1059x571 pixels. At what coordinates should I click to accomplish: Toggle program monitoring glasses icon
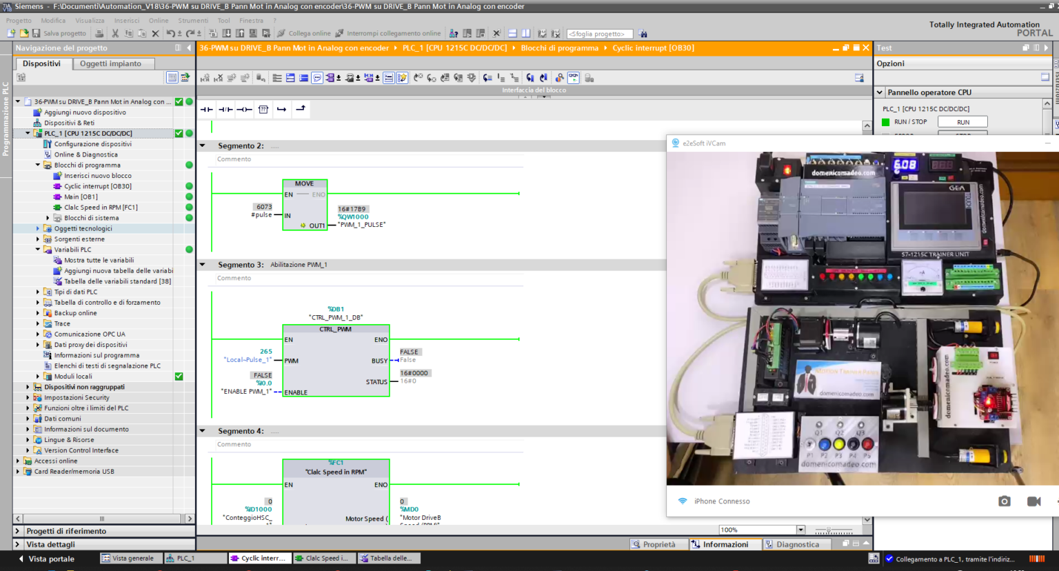573,78
